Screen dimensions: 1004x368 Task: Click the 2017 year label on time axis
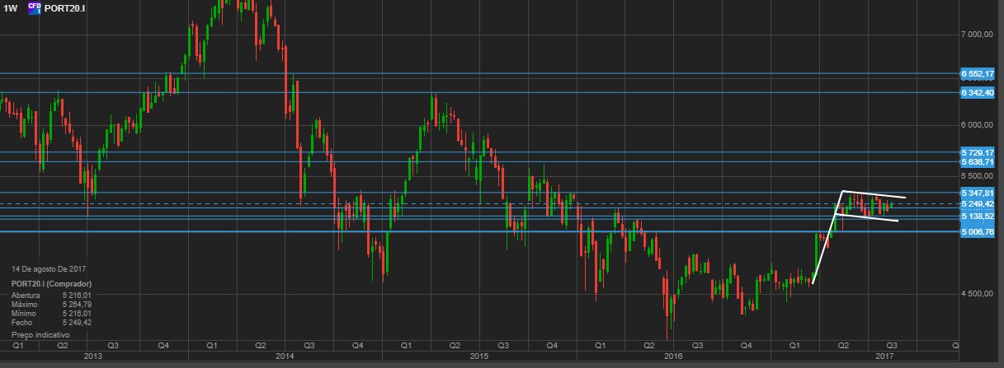(884, 356)
